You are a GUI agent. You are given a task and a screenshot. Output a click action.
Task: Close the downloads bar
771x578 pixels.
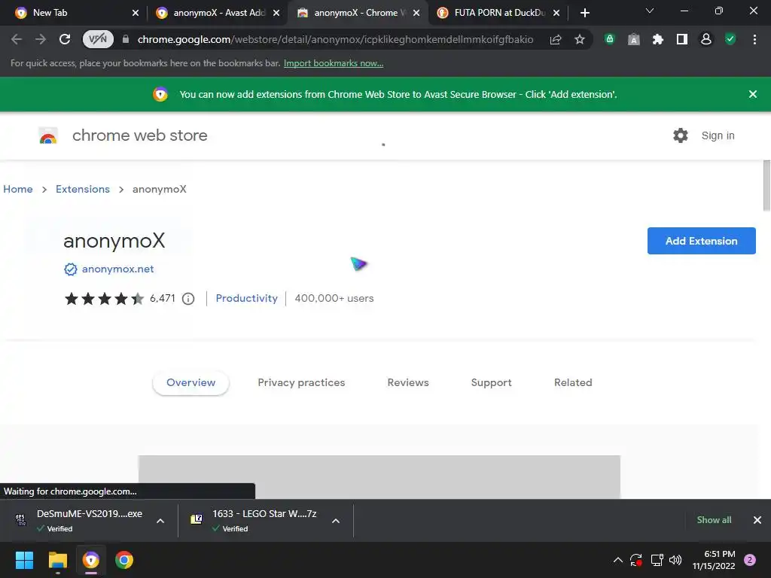coord(757,520)
